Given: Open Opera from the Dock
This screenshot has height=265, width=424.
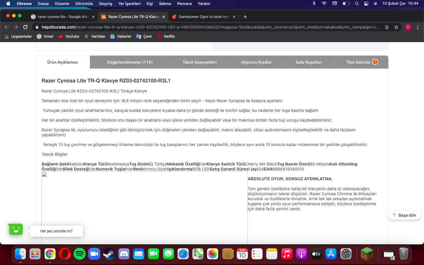Looking at the screenshot, I should pos(65,254).
